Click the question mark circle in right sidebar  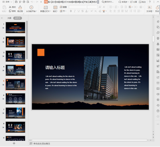tap(158, 111)
